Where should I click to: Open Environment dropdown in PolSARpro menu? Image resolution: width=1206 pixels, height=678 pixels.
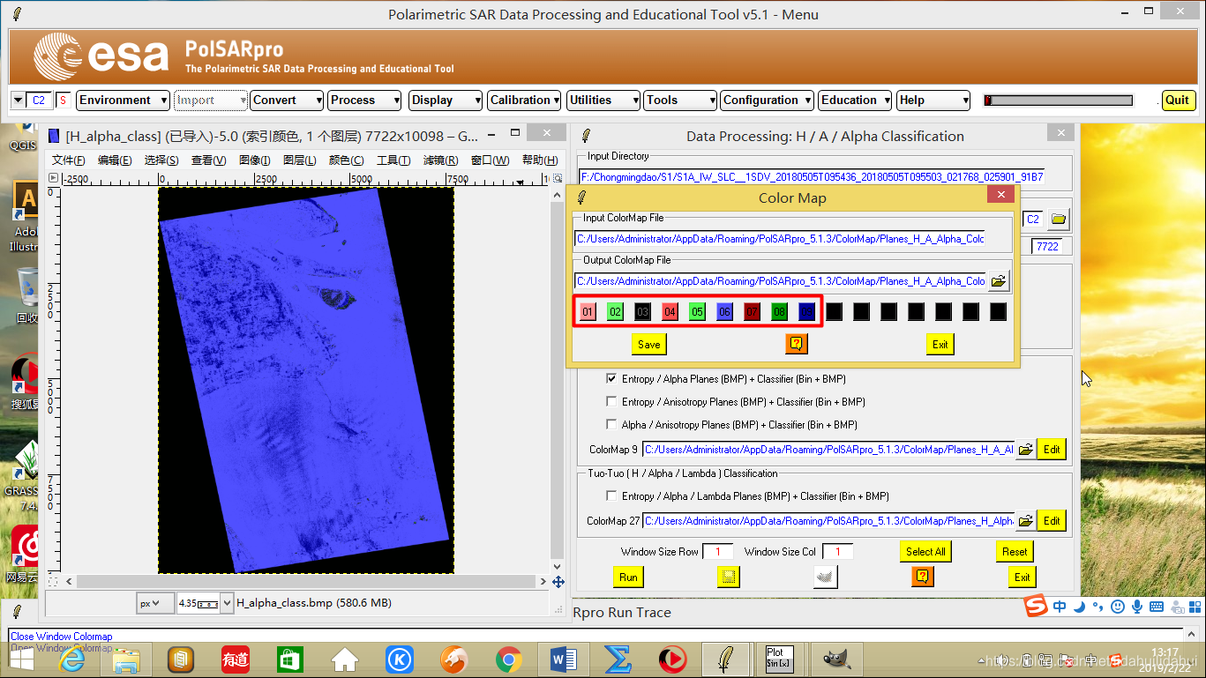[x=123, y=101]
